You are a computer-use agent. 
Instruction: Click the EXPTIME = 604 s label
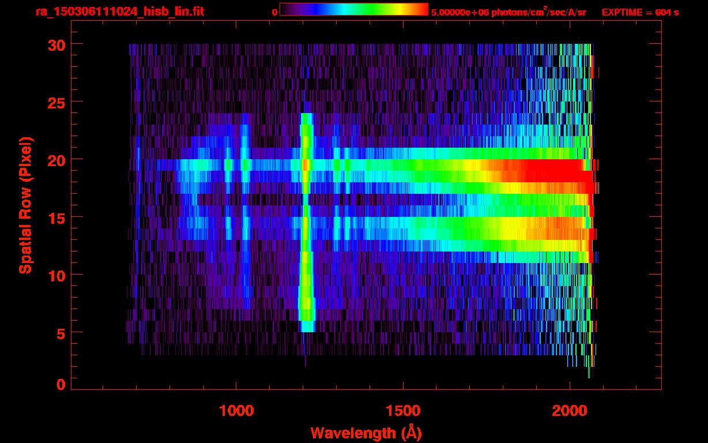[x=640, y=12]
